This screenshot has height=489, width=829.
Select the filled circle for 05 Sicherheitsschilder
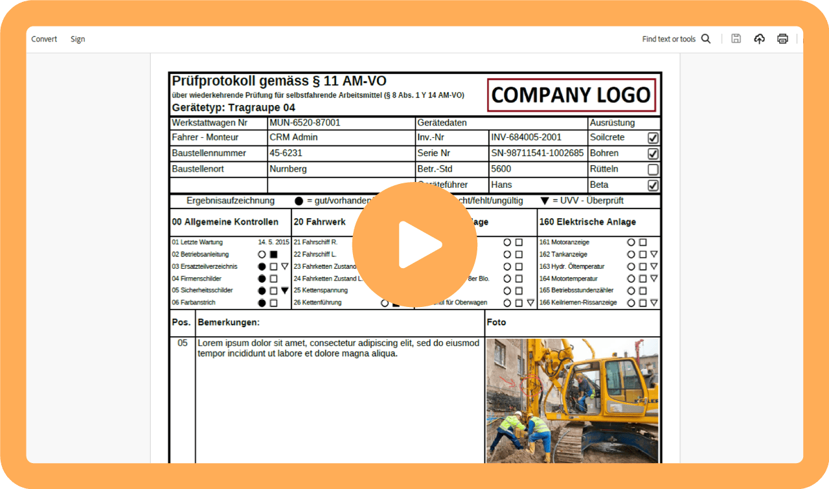click(262, 291)
